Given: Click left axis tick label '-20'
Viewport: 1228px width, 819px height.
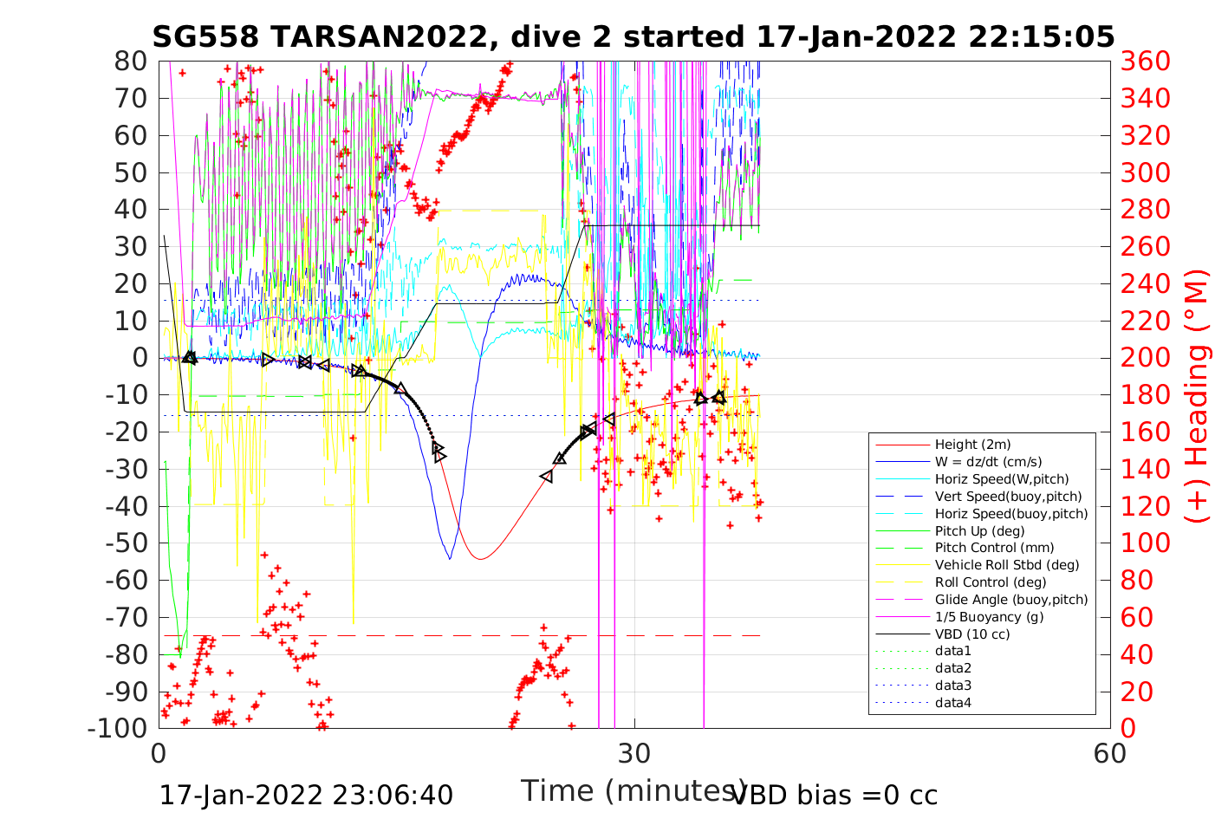Looking at the screenshot, I should [127, 432].
